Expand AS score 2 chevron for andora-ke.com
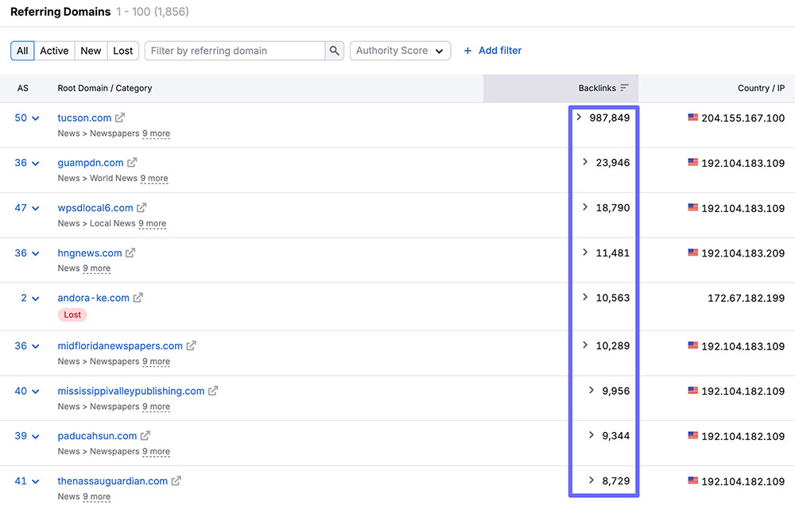The image size is (795, 506). (x=36, y=299)
